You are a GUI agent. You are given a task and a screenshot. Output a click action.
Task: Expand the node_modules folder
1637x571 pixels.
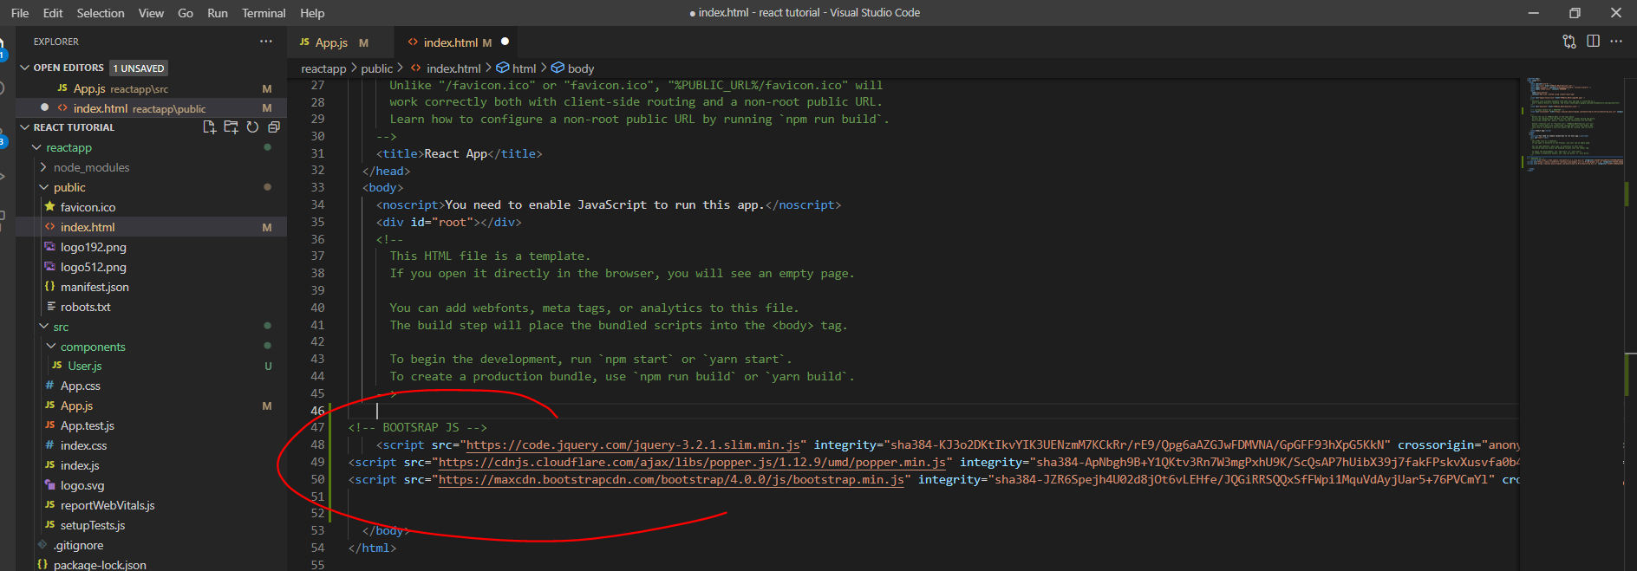tap(91, 167)
